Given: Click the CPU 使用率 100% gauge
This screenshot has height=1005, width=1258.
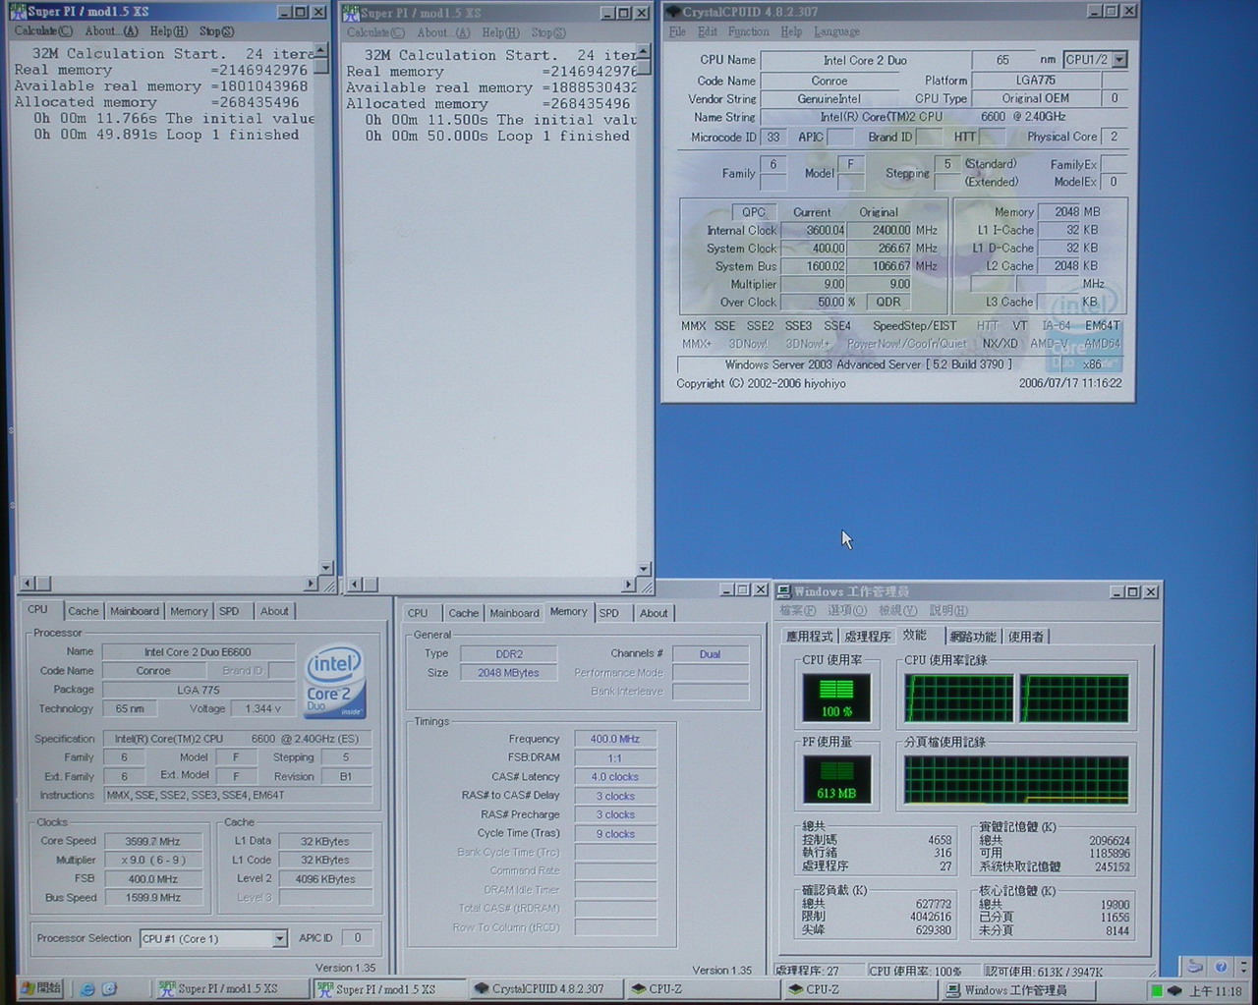Looking at the screenshot, I should coord(836,698).
